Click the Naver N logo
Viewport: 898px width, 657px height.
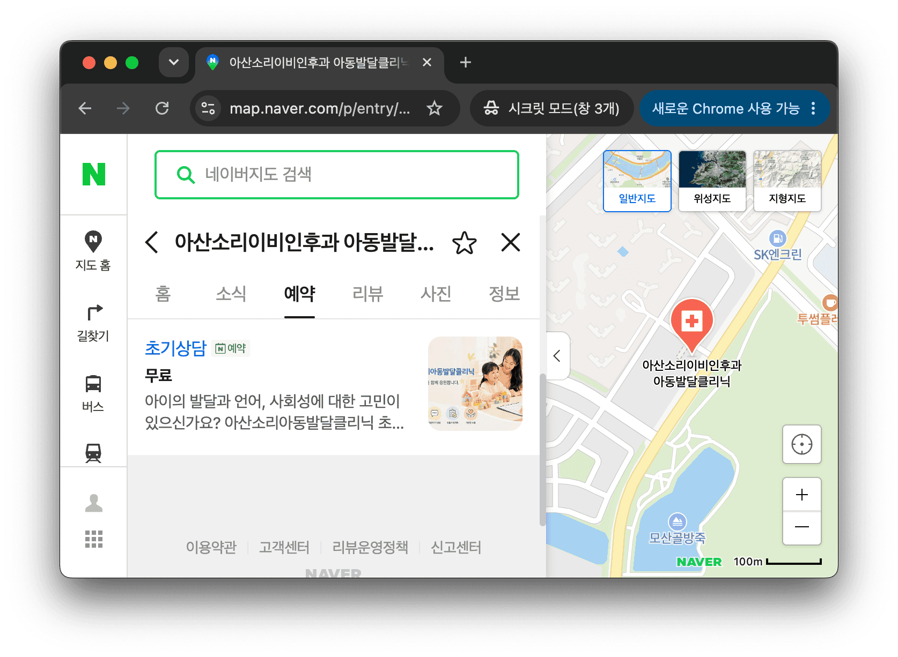(94, 174)
